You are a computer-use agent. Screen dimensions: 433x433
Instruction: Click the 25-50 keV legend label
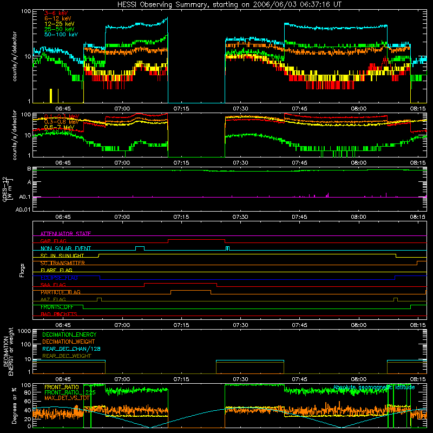[59, 29]
